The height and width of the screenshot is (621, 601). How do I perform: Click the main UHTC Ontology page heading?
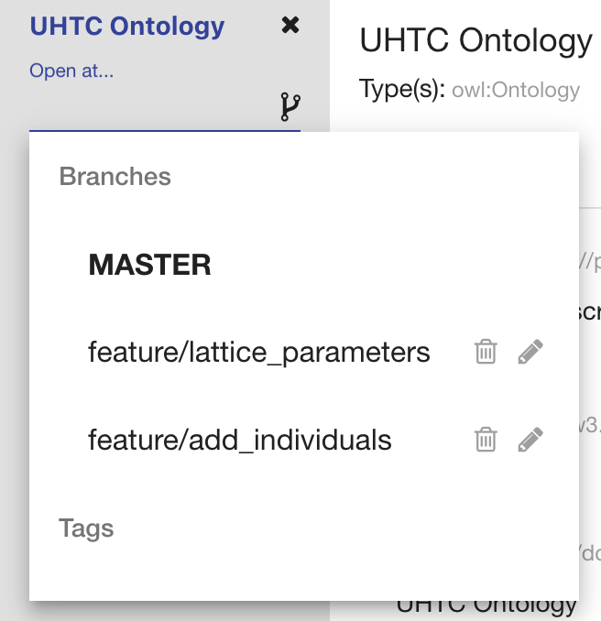tap(475, 40)
